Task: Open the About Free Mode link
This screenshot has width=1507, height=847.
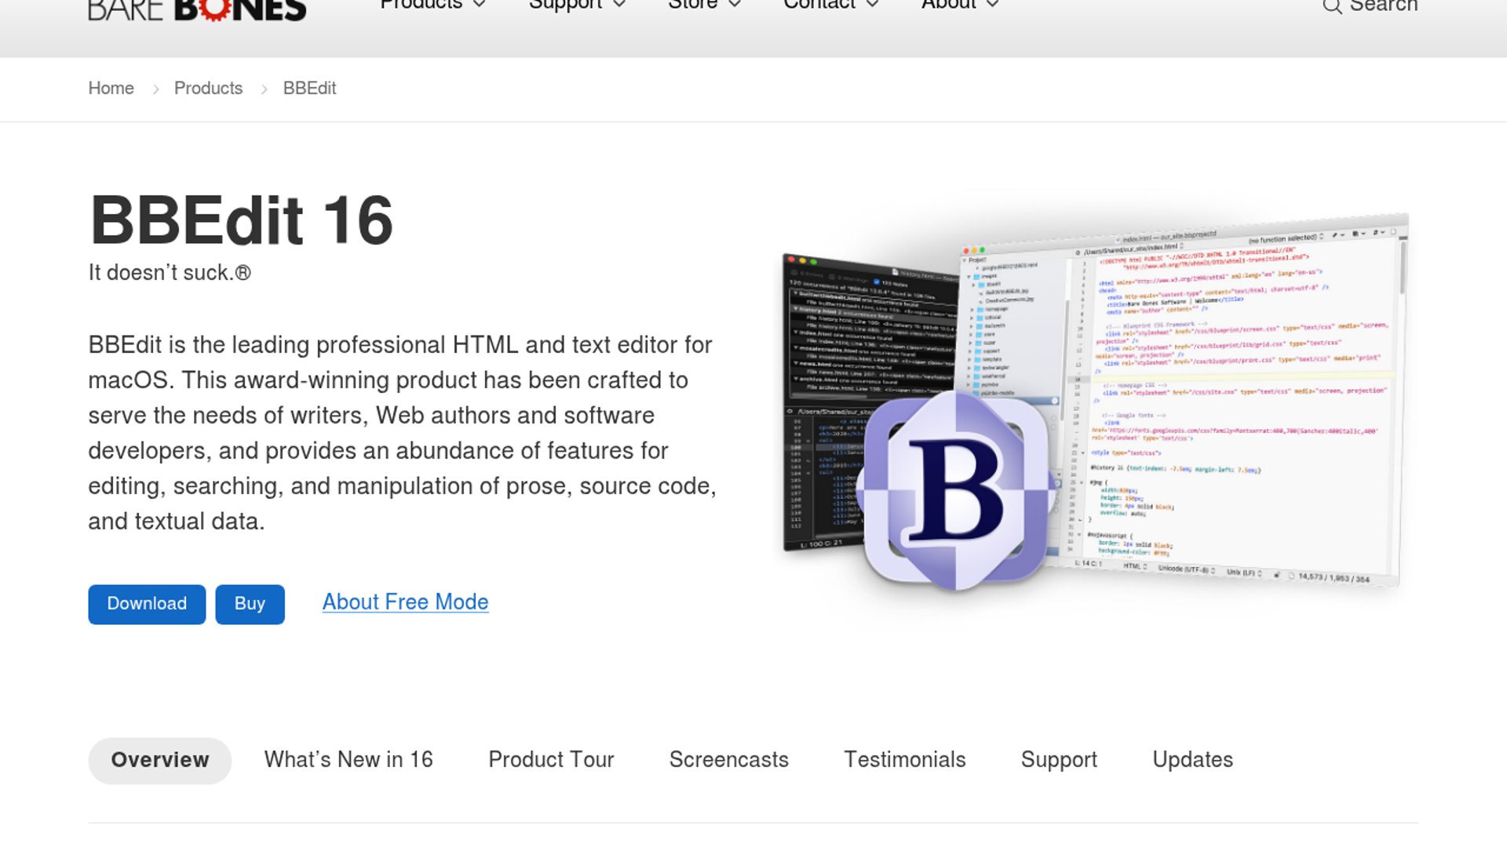Action: 405,602
